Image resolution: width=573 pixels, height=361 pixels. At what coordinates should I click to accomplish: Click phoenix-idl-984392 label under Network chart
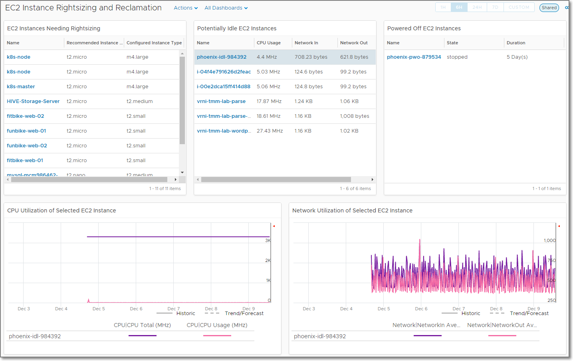pos(320,336)
